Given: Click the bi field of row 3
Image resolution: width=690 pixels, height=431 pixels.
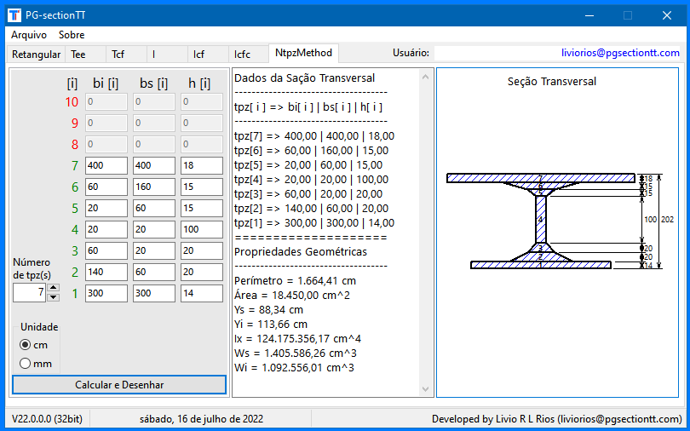Looking at the screenshot, I should [x=106, y=250].
